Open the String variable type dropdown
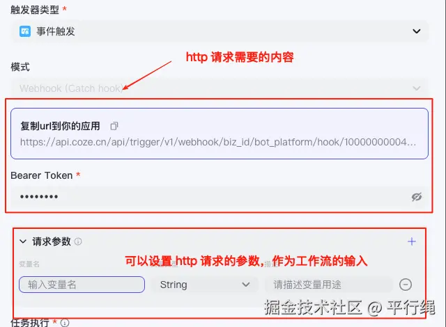Screen dimensions: 446x327 [204, 285]
